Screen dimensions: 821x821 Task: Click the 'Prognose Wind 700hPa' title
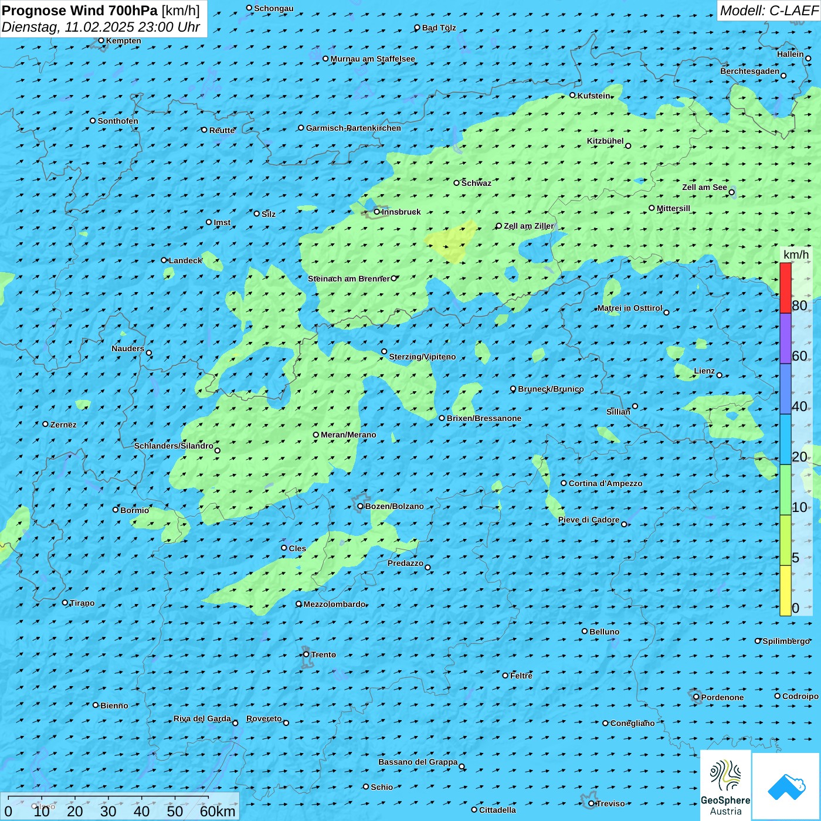tap(80, 11)
